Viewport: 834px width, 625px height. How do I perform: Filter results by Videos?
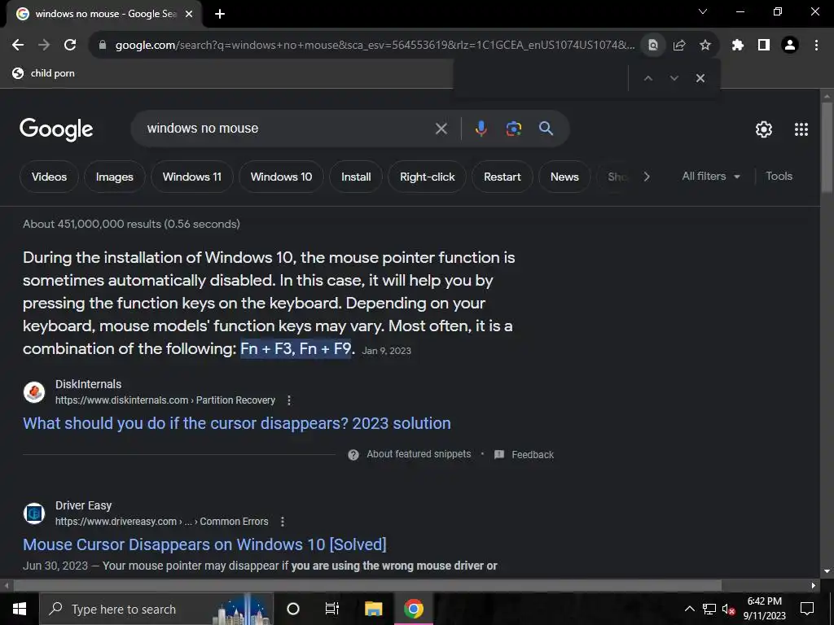pos(49,177)
